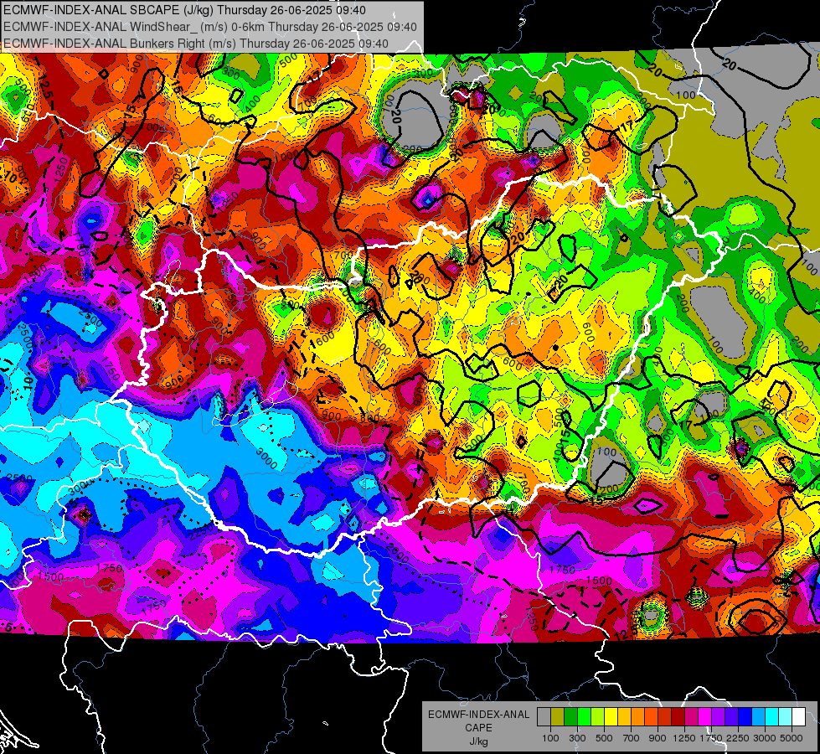Click the J/kg unit label in the legend
The image size is (820, 754).
(x=478, y=741)
